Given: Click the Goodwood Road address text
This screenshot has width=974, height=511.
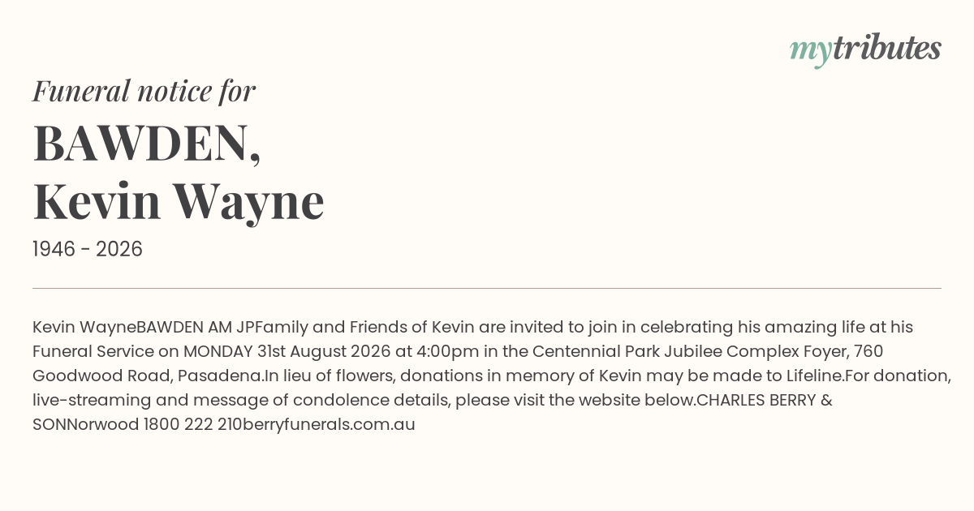Looking at the screenshot, I should 88,376.
